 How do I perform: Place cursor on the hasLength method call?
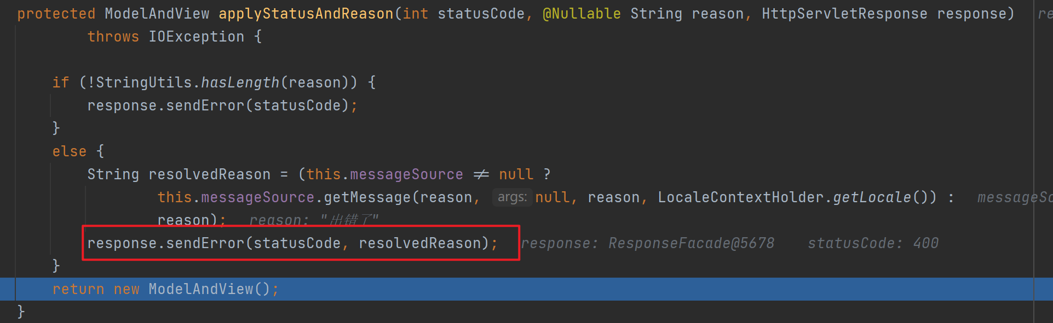[x=240, y=83]
